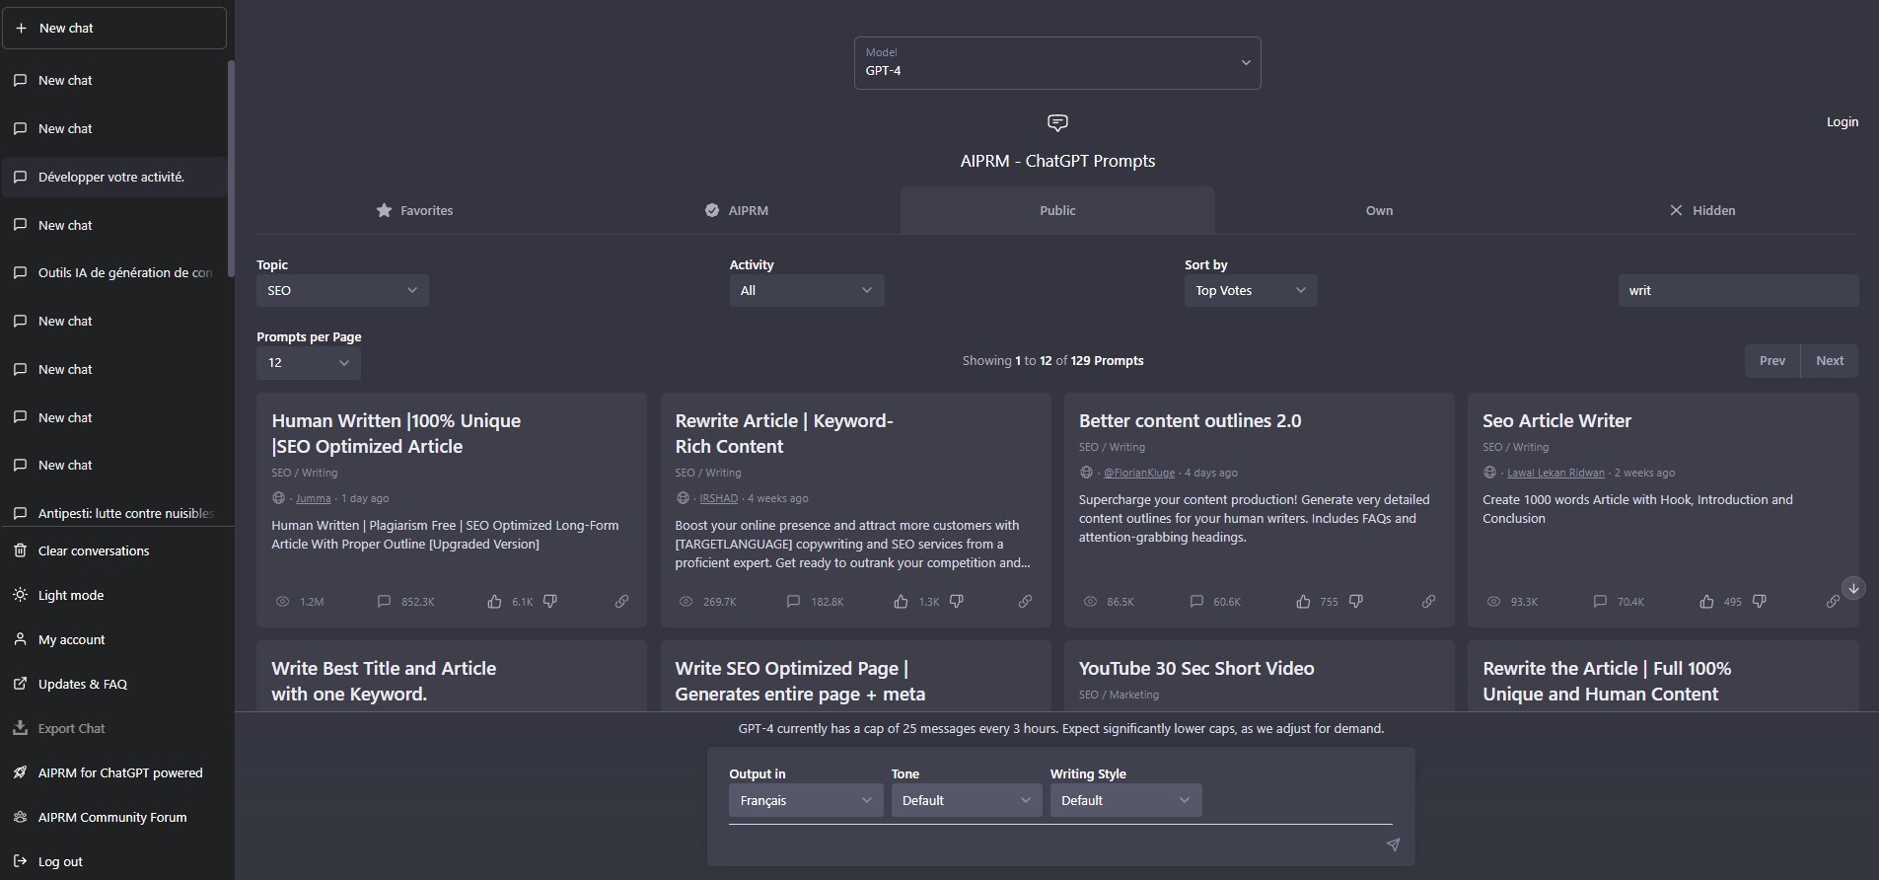
Task: Thumbs down the Rewrite Article prompt
Action: tap(957, 602)
